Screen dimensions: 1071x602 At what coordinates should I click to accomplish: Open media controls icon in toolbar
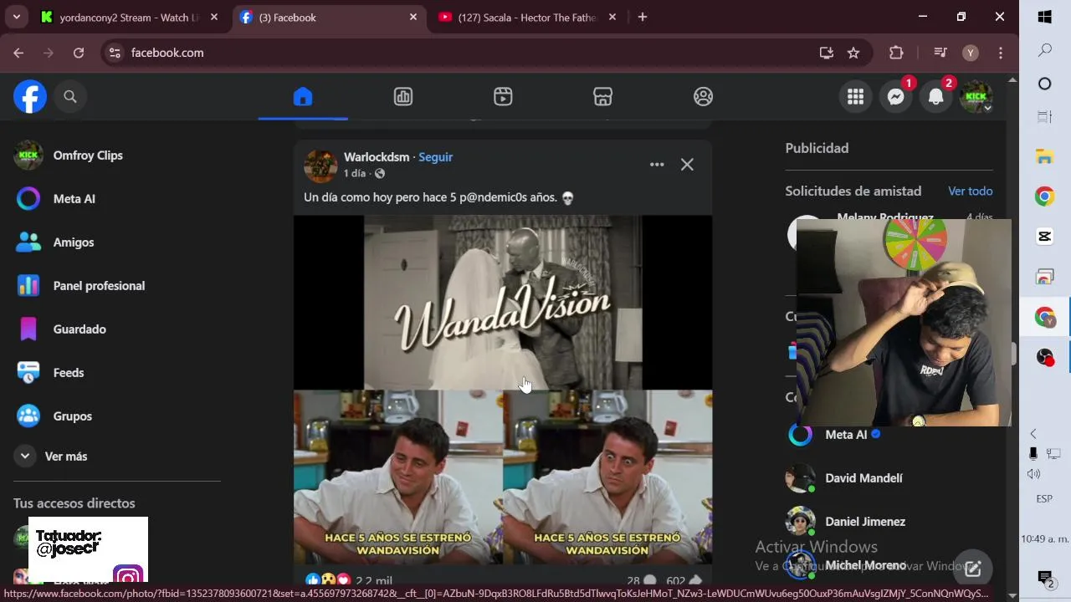940,53
